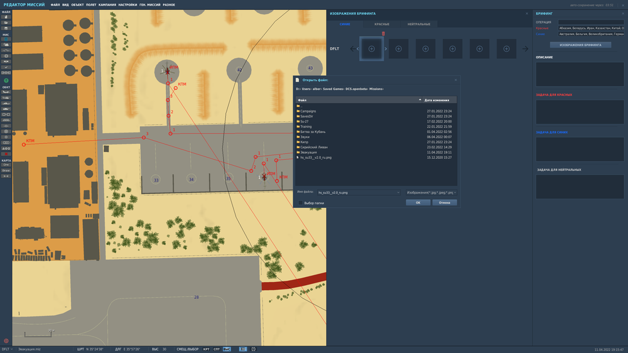Click the new mission icon under ФАЙЛ
Image resolution: width=628 pixels, height=353 pixels.
(x=6, y=17)
